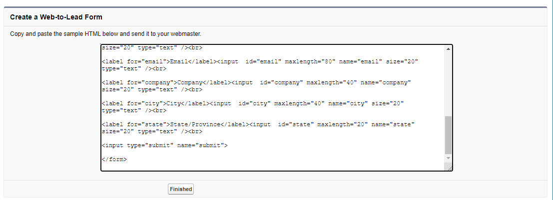The height and width of the screenshot is (200, 553).
Task: Click the "Create a Web-to-Lead Form" heading
Action: click(56, 17)
